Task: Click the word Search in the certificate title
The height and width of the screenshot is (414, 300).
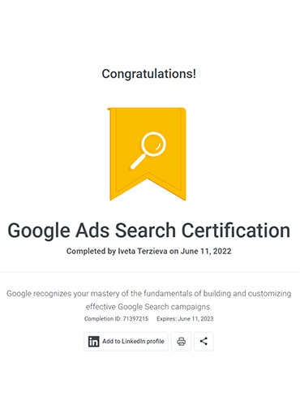Action: click(145, 231)
